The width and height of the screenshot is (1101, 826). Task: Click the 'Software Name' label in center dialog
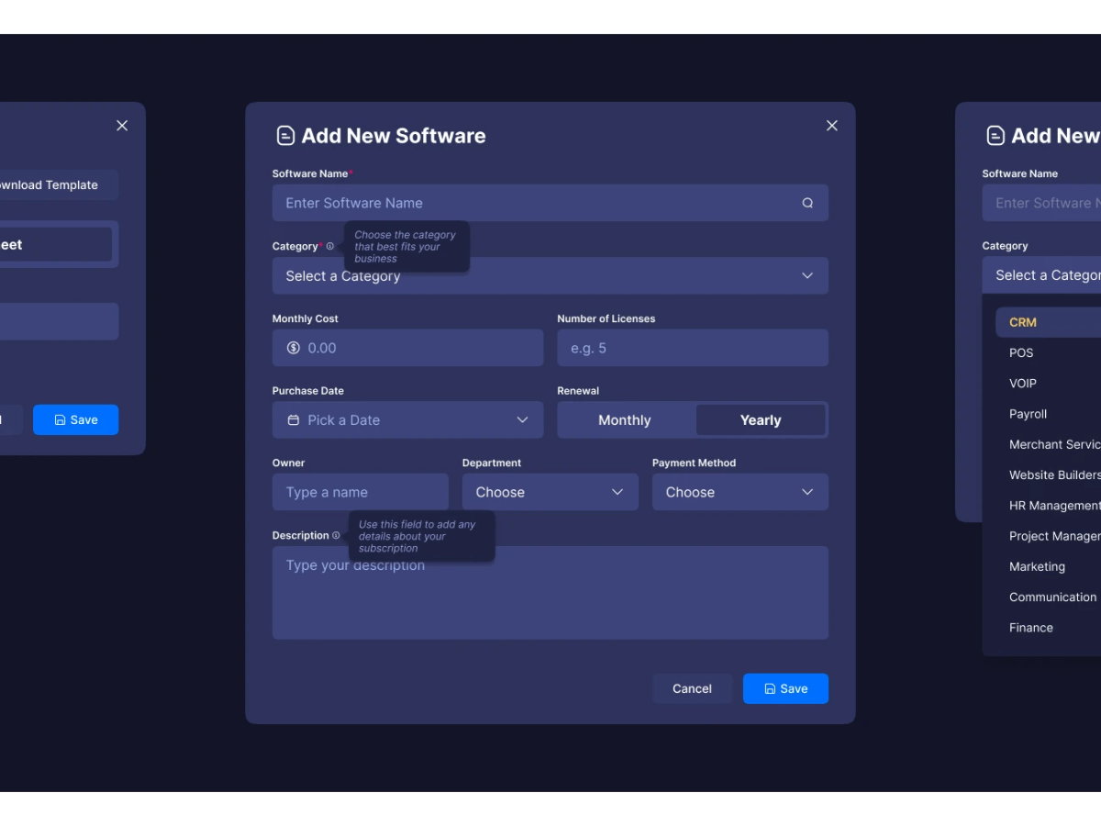(310, 173)
